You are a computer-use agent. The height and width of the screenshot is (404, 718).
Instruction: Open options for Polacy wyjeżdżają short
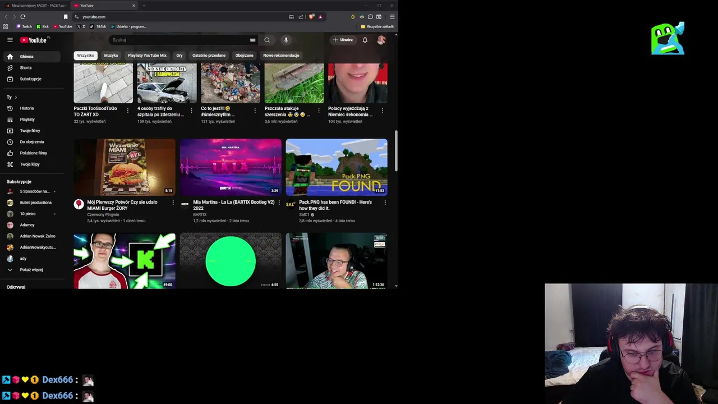point(382,111)
